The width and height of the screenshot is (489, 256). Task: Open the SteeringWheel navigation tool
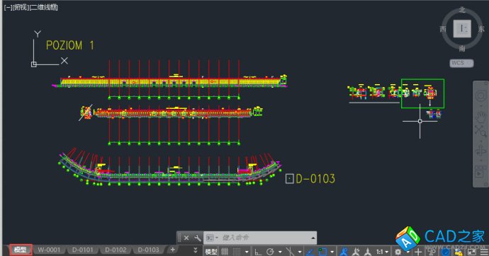(x=480, y=95)
